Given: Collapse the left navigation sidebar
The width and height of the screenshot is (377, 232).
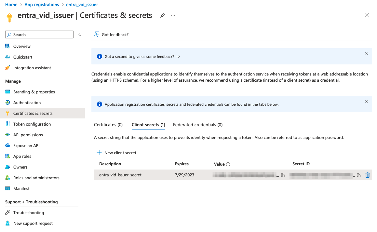Looking at the screenshot, I should [x=80, y=35].
